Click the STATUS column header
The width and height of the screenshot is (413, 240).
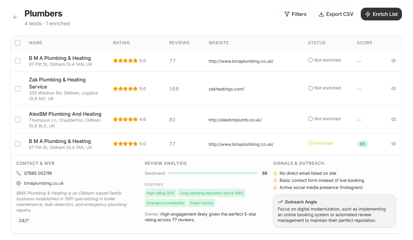pos(317,43)
